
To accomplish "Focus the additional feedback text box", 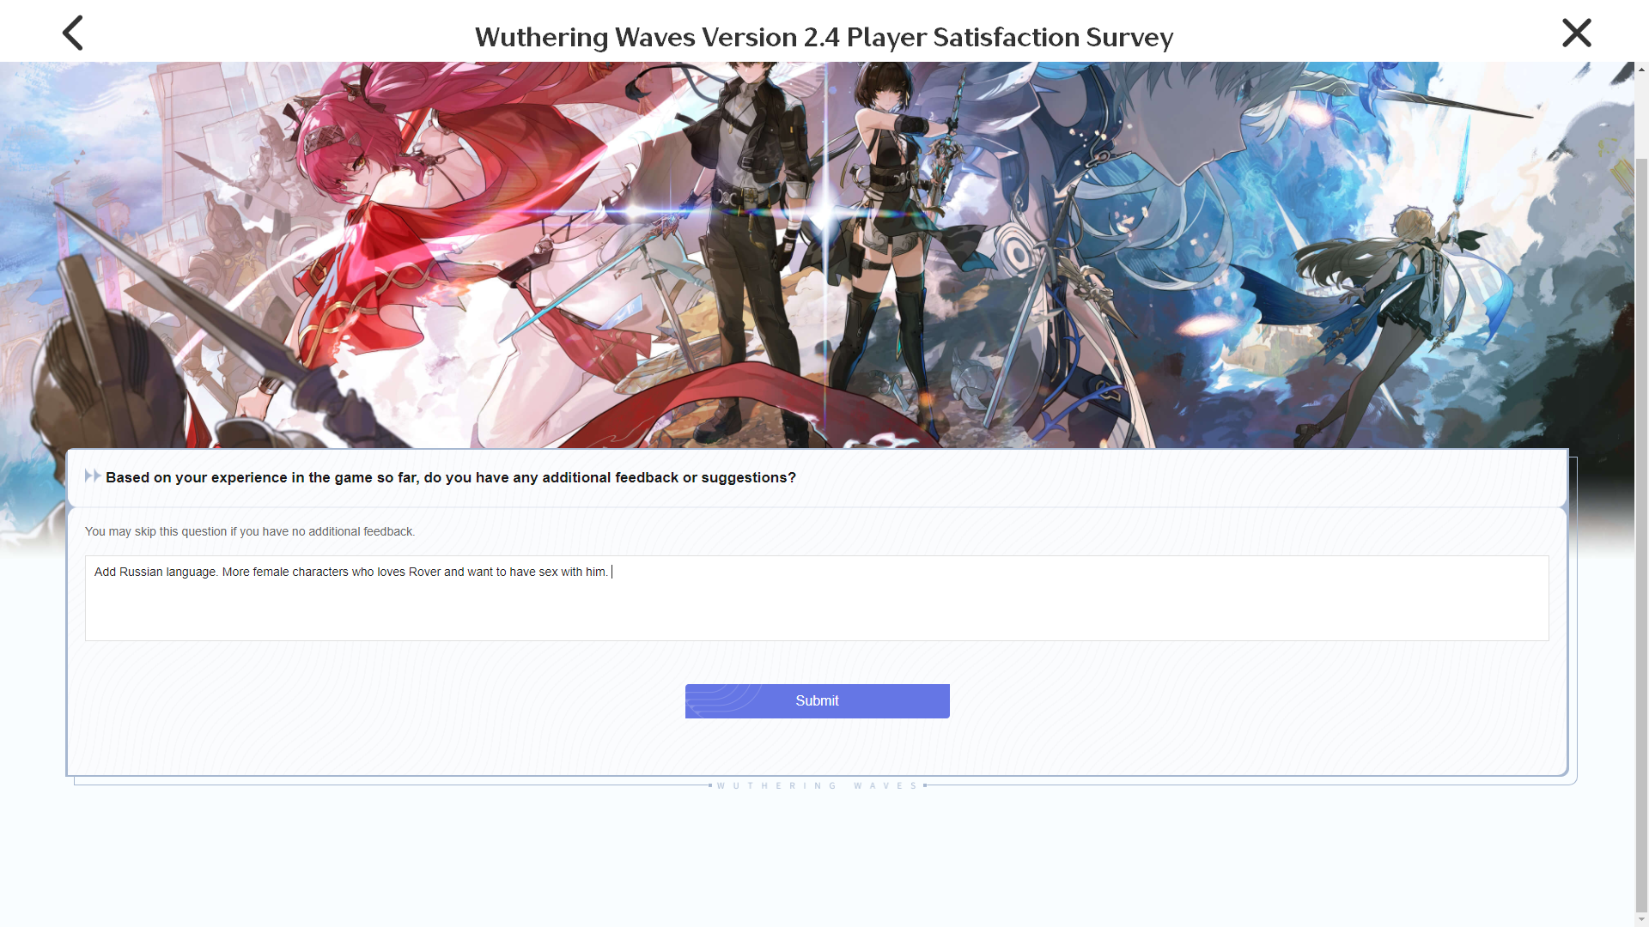I will (x=817, y=598).
